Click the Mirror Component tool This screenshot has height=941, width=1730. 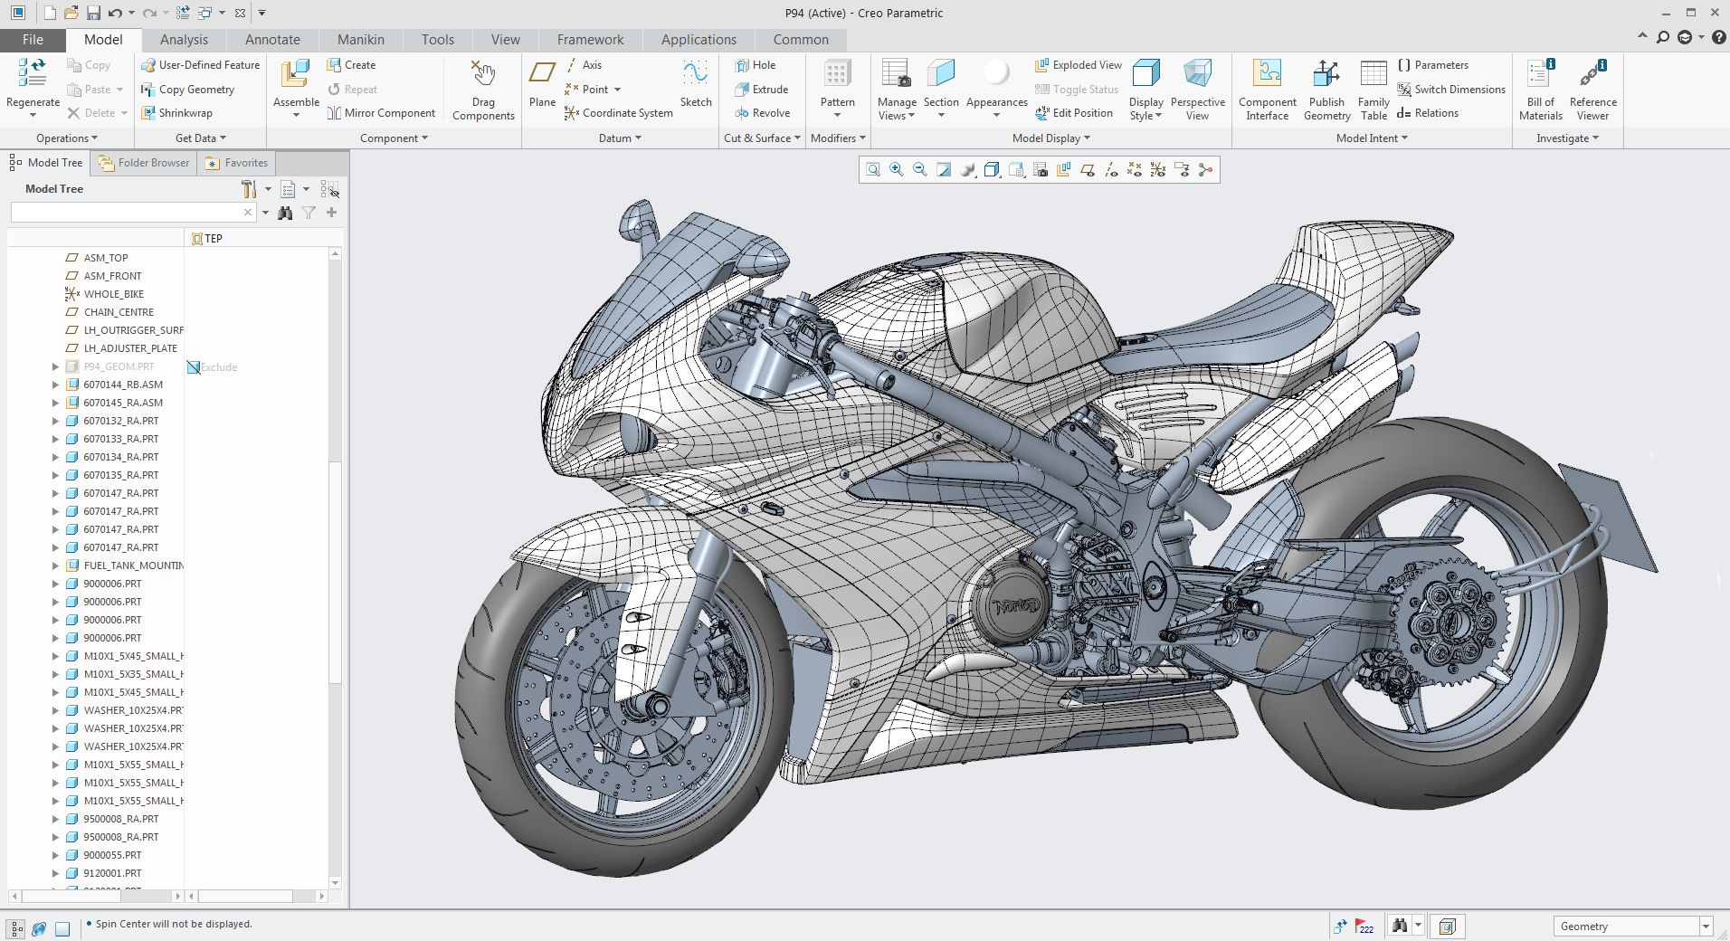[x=381, y=113]
